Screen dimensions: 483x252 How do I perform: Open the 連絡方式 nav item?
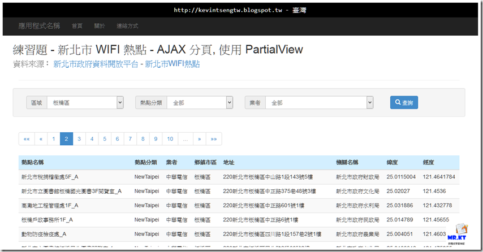point(127,26)
